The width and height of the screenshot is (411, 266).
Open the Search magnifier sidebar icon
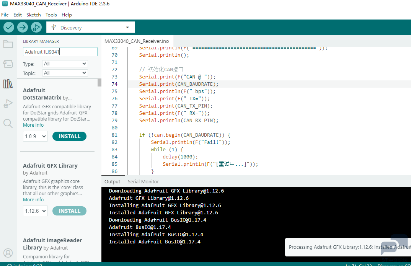8,123
